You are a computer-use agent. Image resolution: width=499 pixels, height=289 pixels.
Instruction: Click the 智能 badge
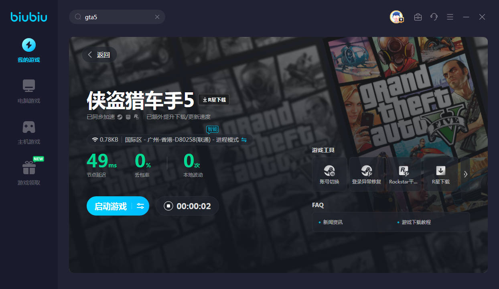pyautogui.click(x=213, y=129)
